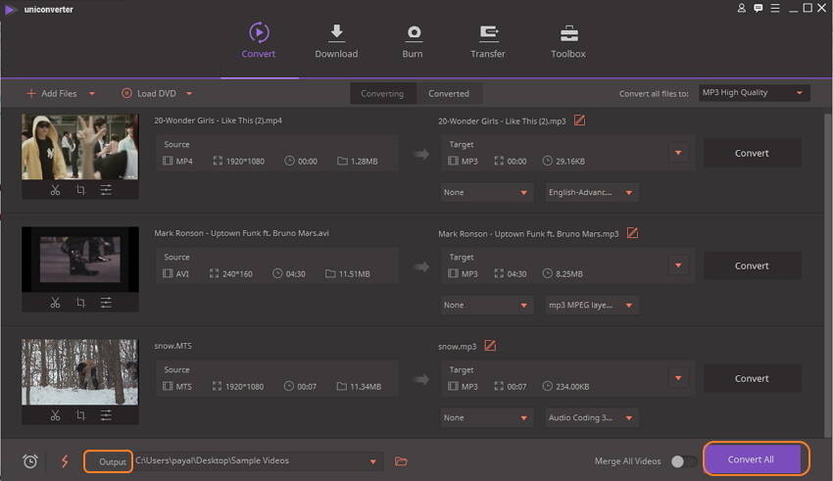Expand the Add Files dropdown arrow
Image resolution: width=833 pixels, height=481 pixels.
[x=92, y=93]
